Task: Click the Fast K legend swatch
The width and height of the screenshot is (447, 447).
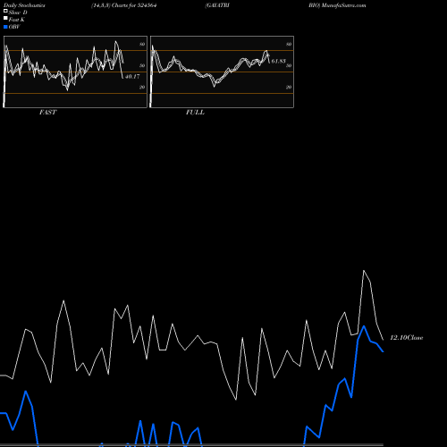Action: click(x=5, y=18)
